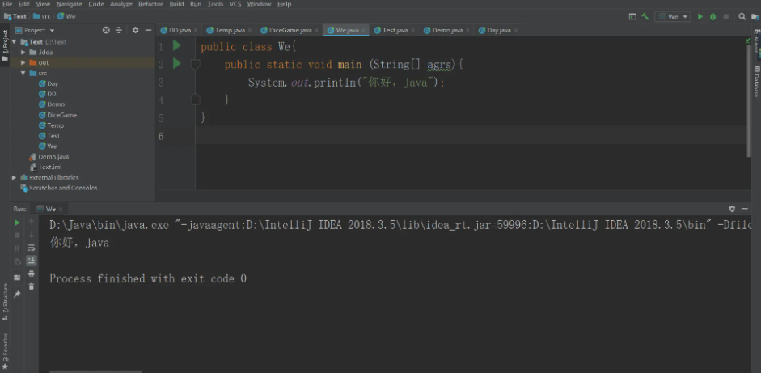Open Project Structure icon at top right
This screenshot has height=373, width=761.
(x=755, y=16)
